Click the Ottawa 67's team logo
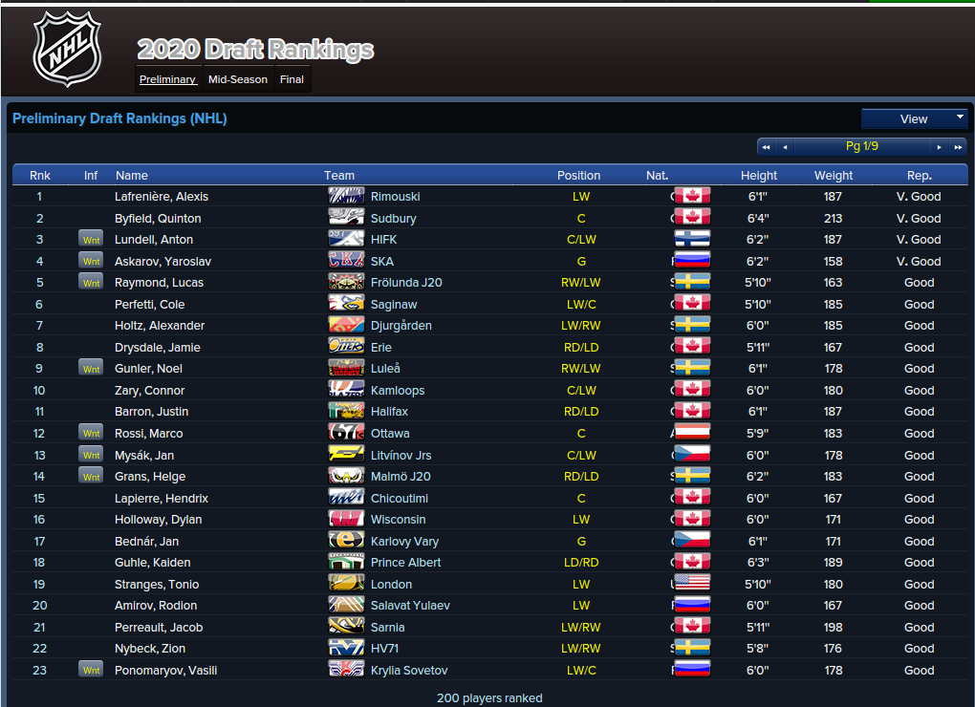The height and width of the screenshot is (707, 975). [346, 433]
